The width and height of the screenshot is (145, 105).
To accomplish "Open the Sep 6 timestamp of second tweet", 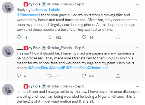I will coord(80,48).
